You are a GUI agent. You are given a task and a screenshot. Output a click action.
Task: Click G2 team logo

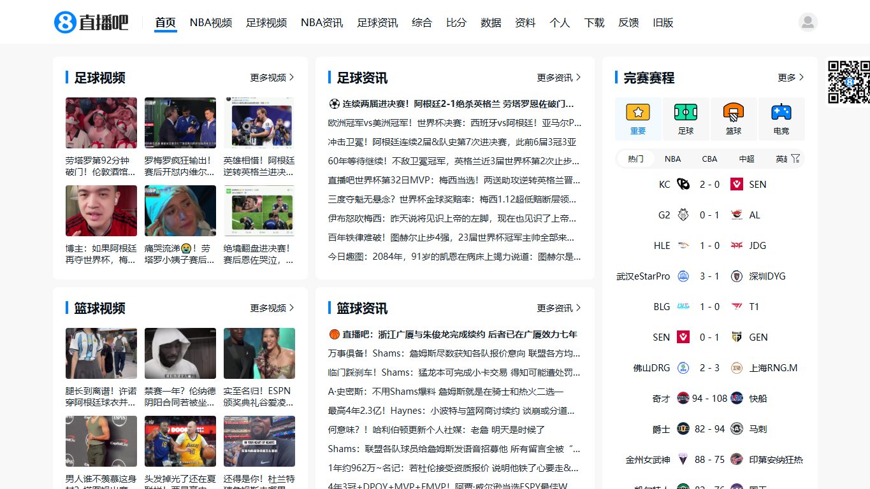683,215
